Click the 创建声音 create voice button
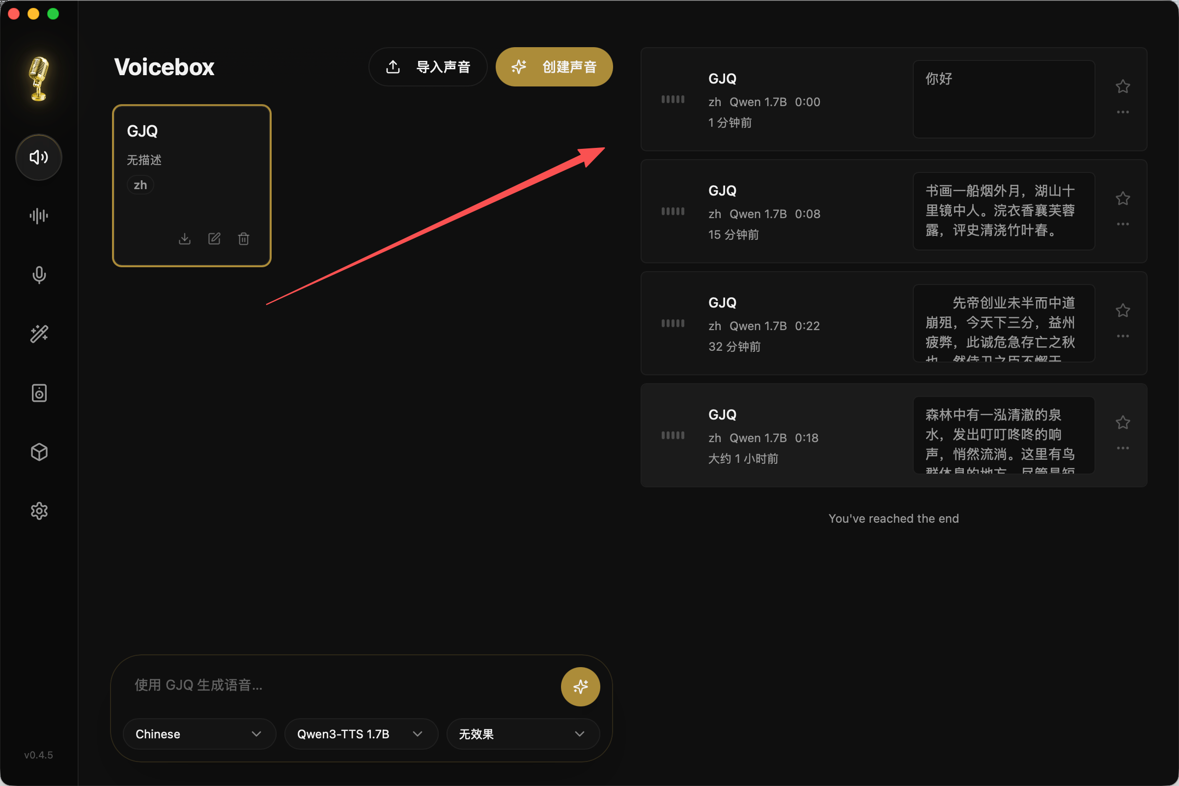The image size is (1179, 786). click(x=554, y=66)
